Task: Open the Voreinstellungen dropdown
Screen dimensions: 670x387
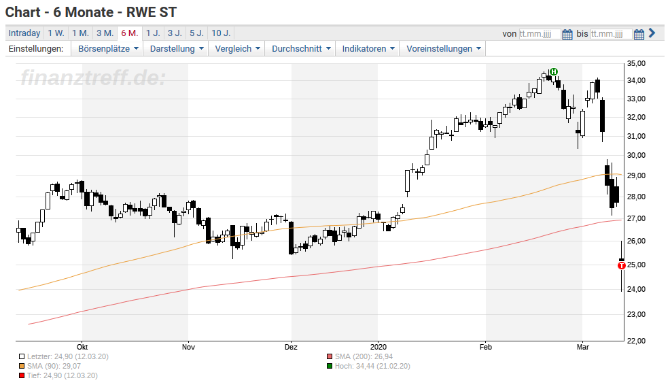Action: 443,49
